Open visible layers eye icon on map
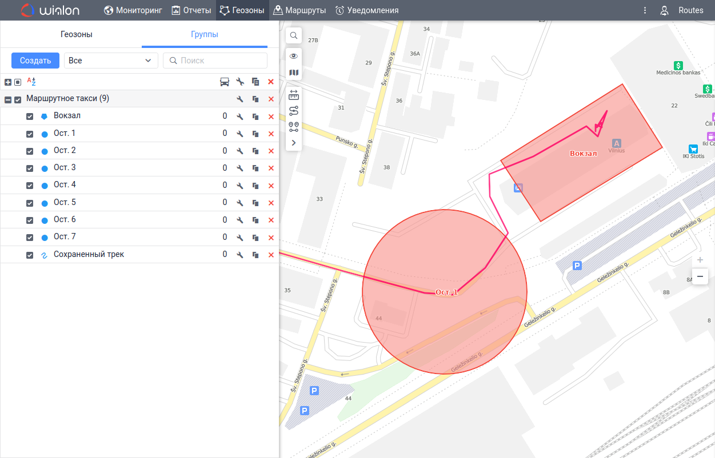Screen dimensions: 715x458 [x=294, y=56]
